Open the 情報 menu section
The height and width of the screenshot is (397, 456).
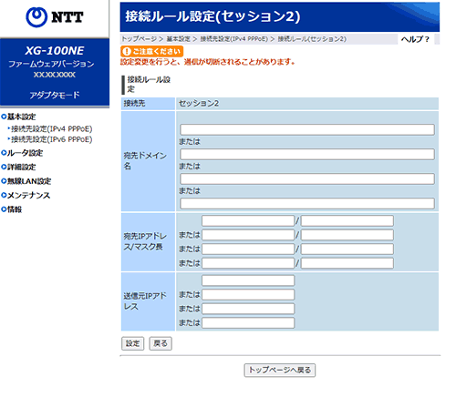coord(12,209)
